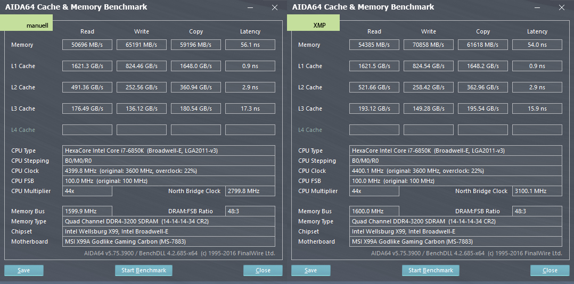Select Memory Latency value 56.1 ns
This screenshot has height=284, width=574.
(x=250, y=45)
